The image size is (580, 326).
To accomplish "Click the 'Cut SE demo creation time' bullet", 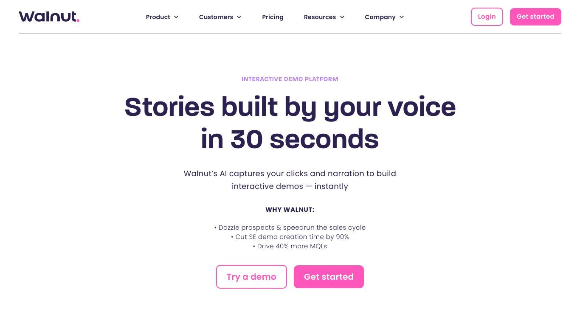I will [x=290, y=237].
